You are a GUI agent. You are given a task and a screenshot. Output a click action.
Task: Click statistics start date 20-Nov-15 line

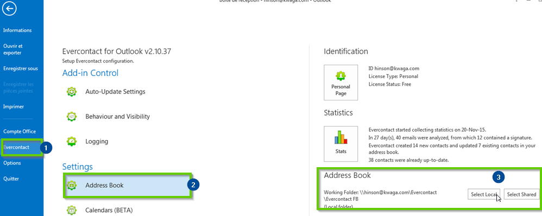pos(427,130)
